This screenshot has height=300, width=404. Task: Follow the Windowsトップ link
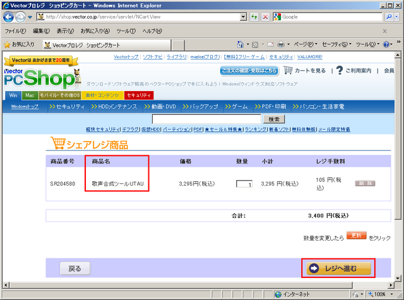tap(25, 107)
